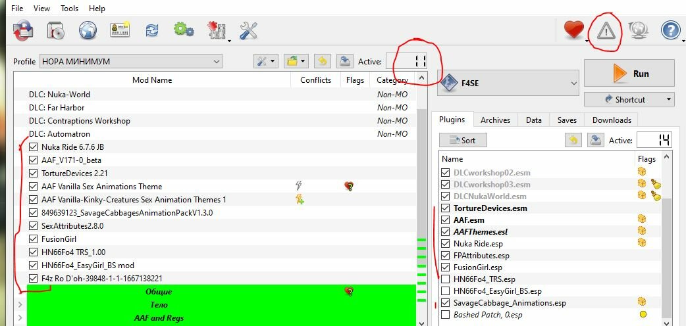Open the executables green gears icon

[183, 30]
